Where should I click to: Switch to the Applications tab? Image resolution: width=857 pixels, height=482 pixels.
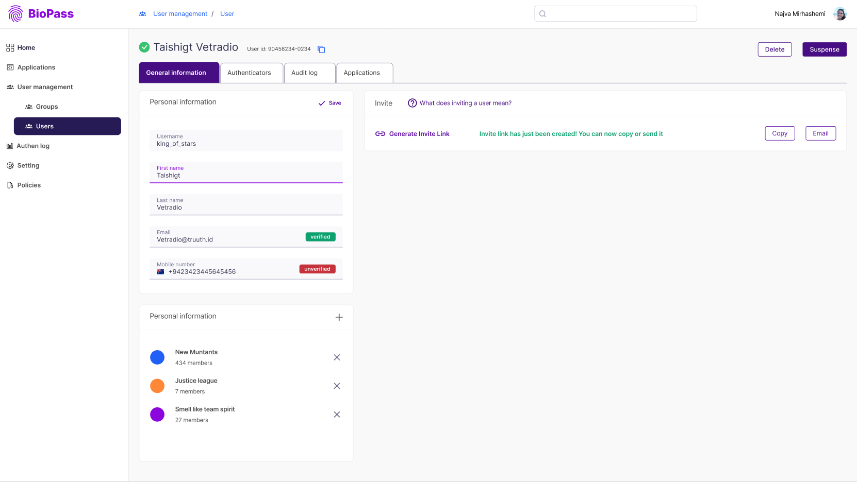365,73
